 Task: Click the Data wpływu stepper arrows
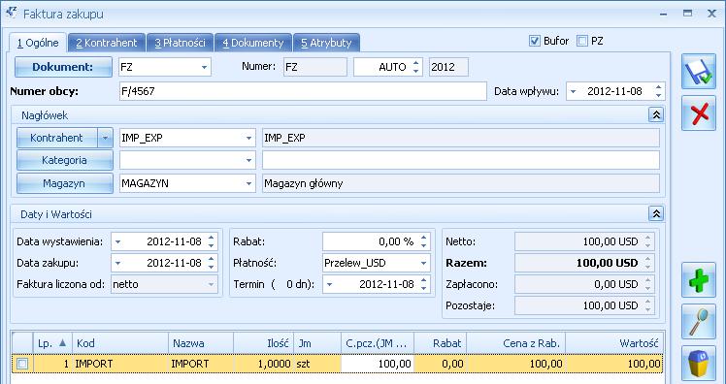click(x=658, y=91)
